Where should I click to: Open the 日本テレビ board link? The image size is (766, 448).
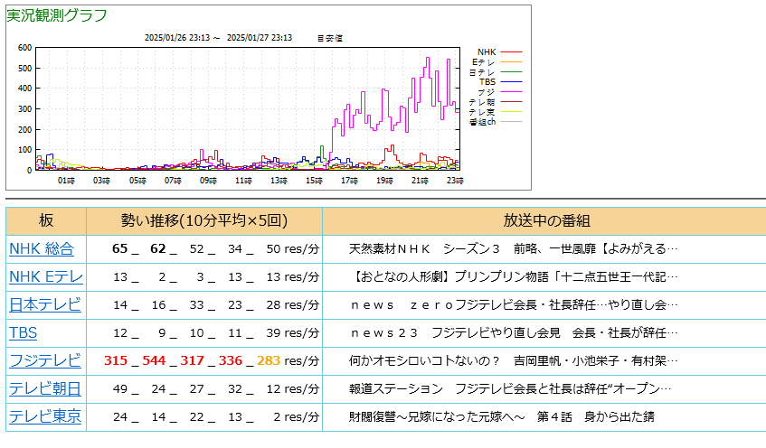45,304
